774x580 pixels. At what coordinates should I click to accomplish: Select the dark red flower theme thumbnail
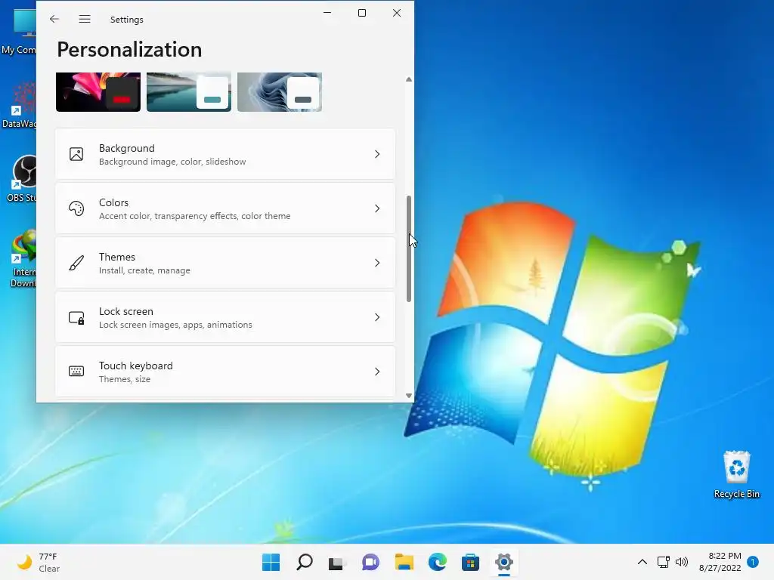point(98,92)
